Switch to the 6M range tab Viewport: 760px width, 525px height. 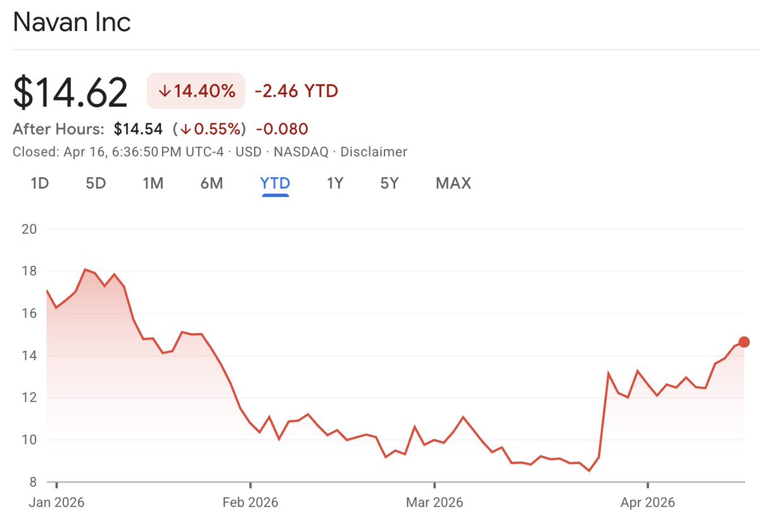point(212,184)
